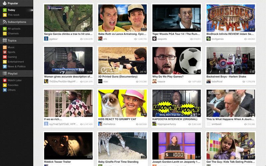
Task: Click the orange Music note icon
Action: 5,47
